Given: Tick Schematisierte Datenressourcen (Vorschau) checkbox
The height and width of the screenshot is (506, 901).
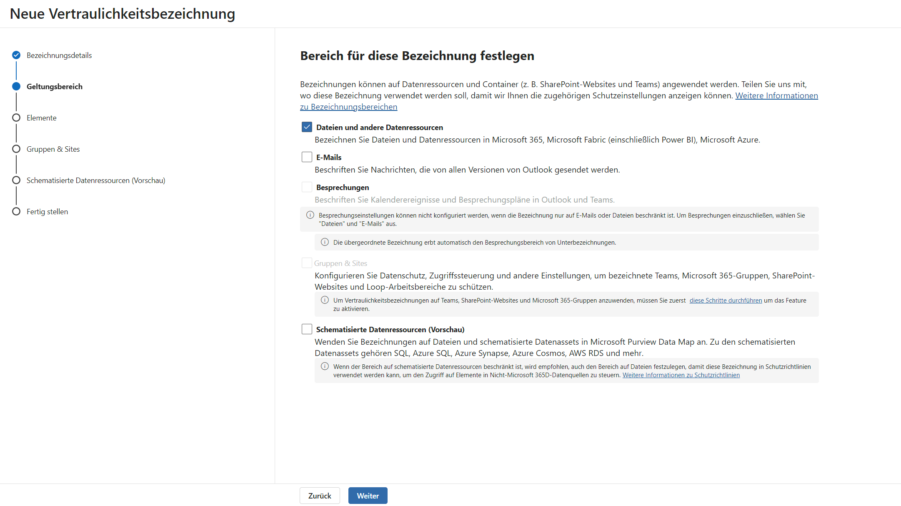Looking at the screenshot, I should [x=307, y=329].
